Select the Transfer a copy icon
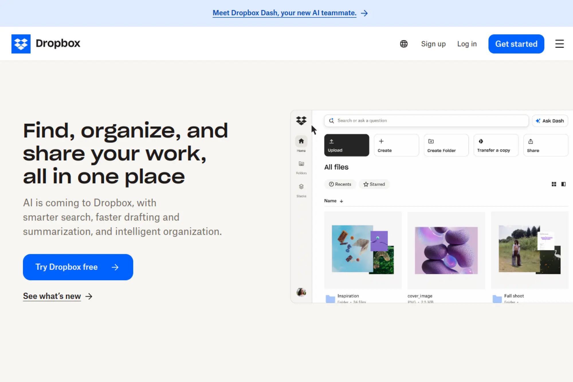The image size is (573, 382). click(481, 141)
